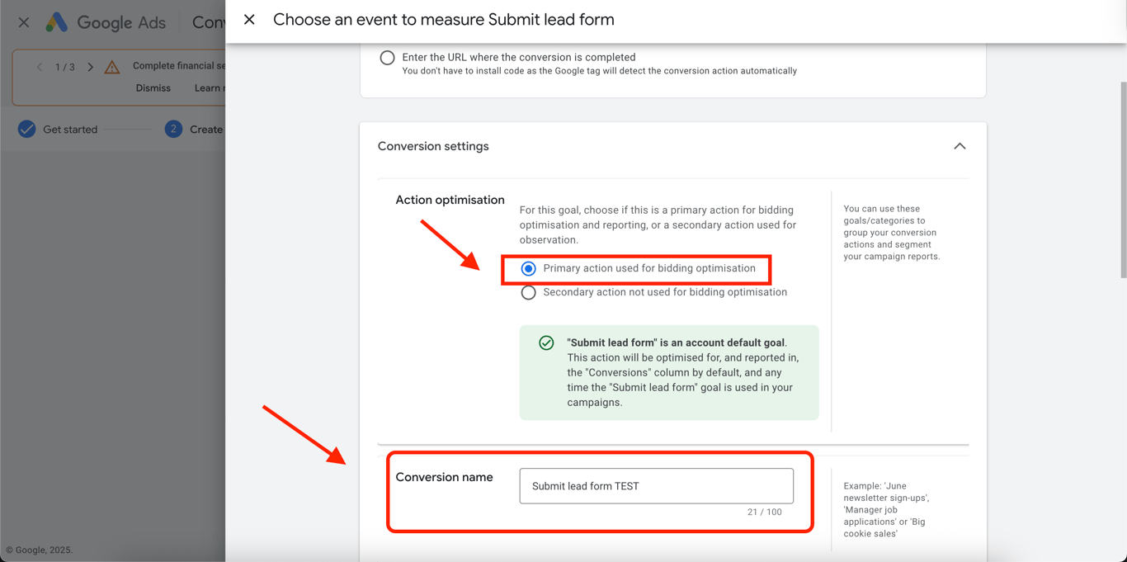1127x562 pixels.
Task: Click the step 2 Create circle icon
Action: (x=173, y=130)
